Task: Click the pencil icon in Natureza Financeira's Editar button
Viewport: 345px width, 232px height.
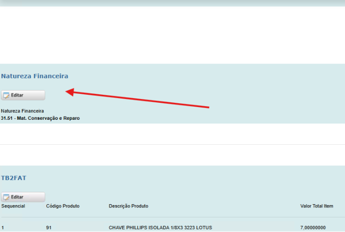Action: (6, 95)
